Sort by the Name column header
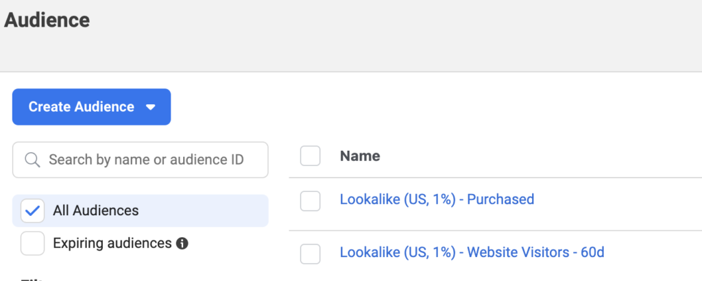Viewport: 702px width, 281px height. pos(360,156)
